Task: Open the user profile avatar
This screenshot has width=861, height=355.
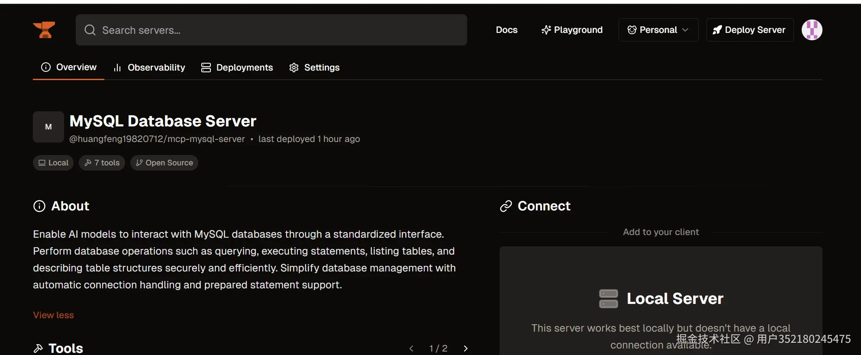Action: click(x=812, y=30)
